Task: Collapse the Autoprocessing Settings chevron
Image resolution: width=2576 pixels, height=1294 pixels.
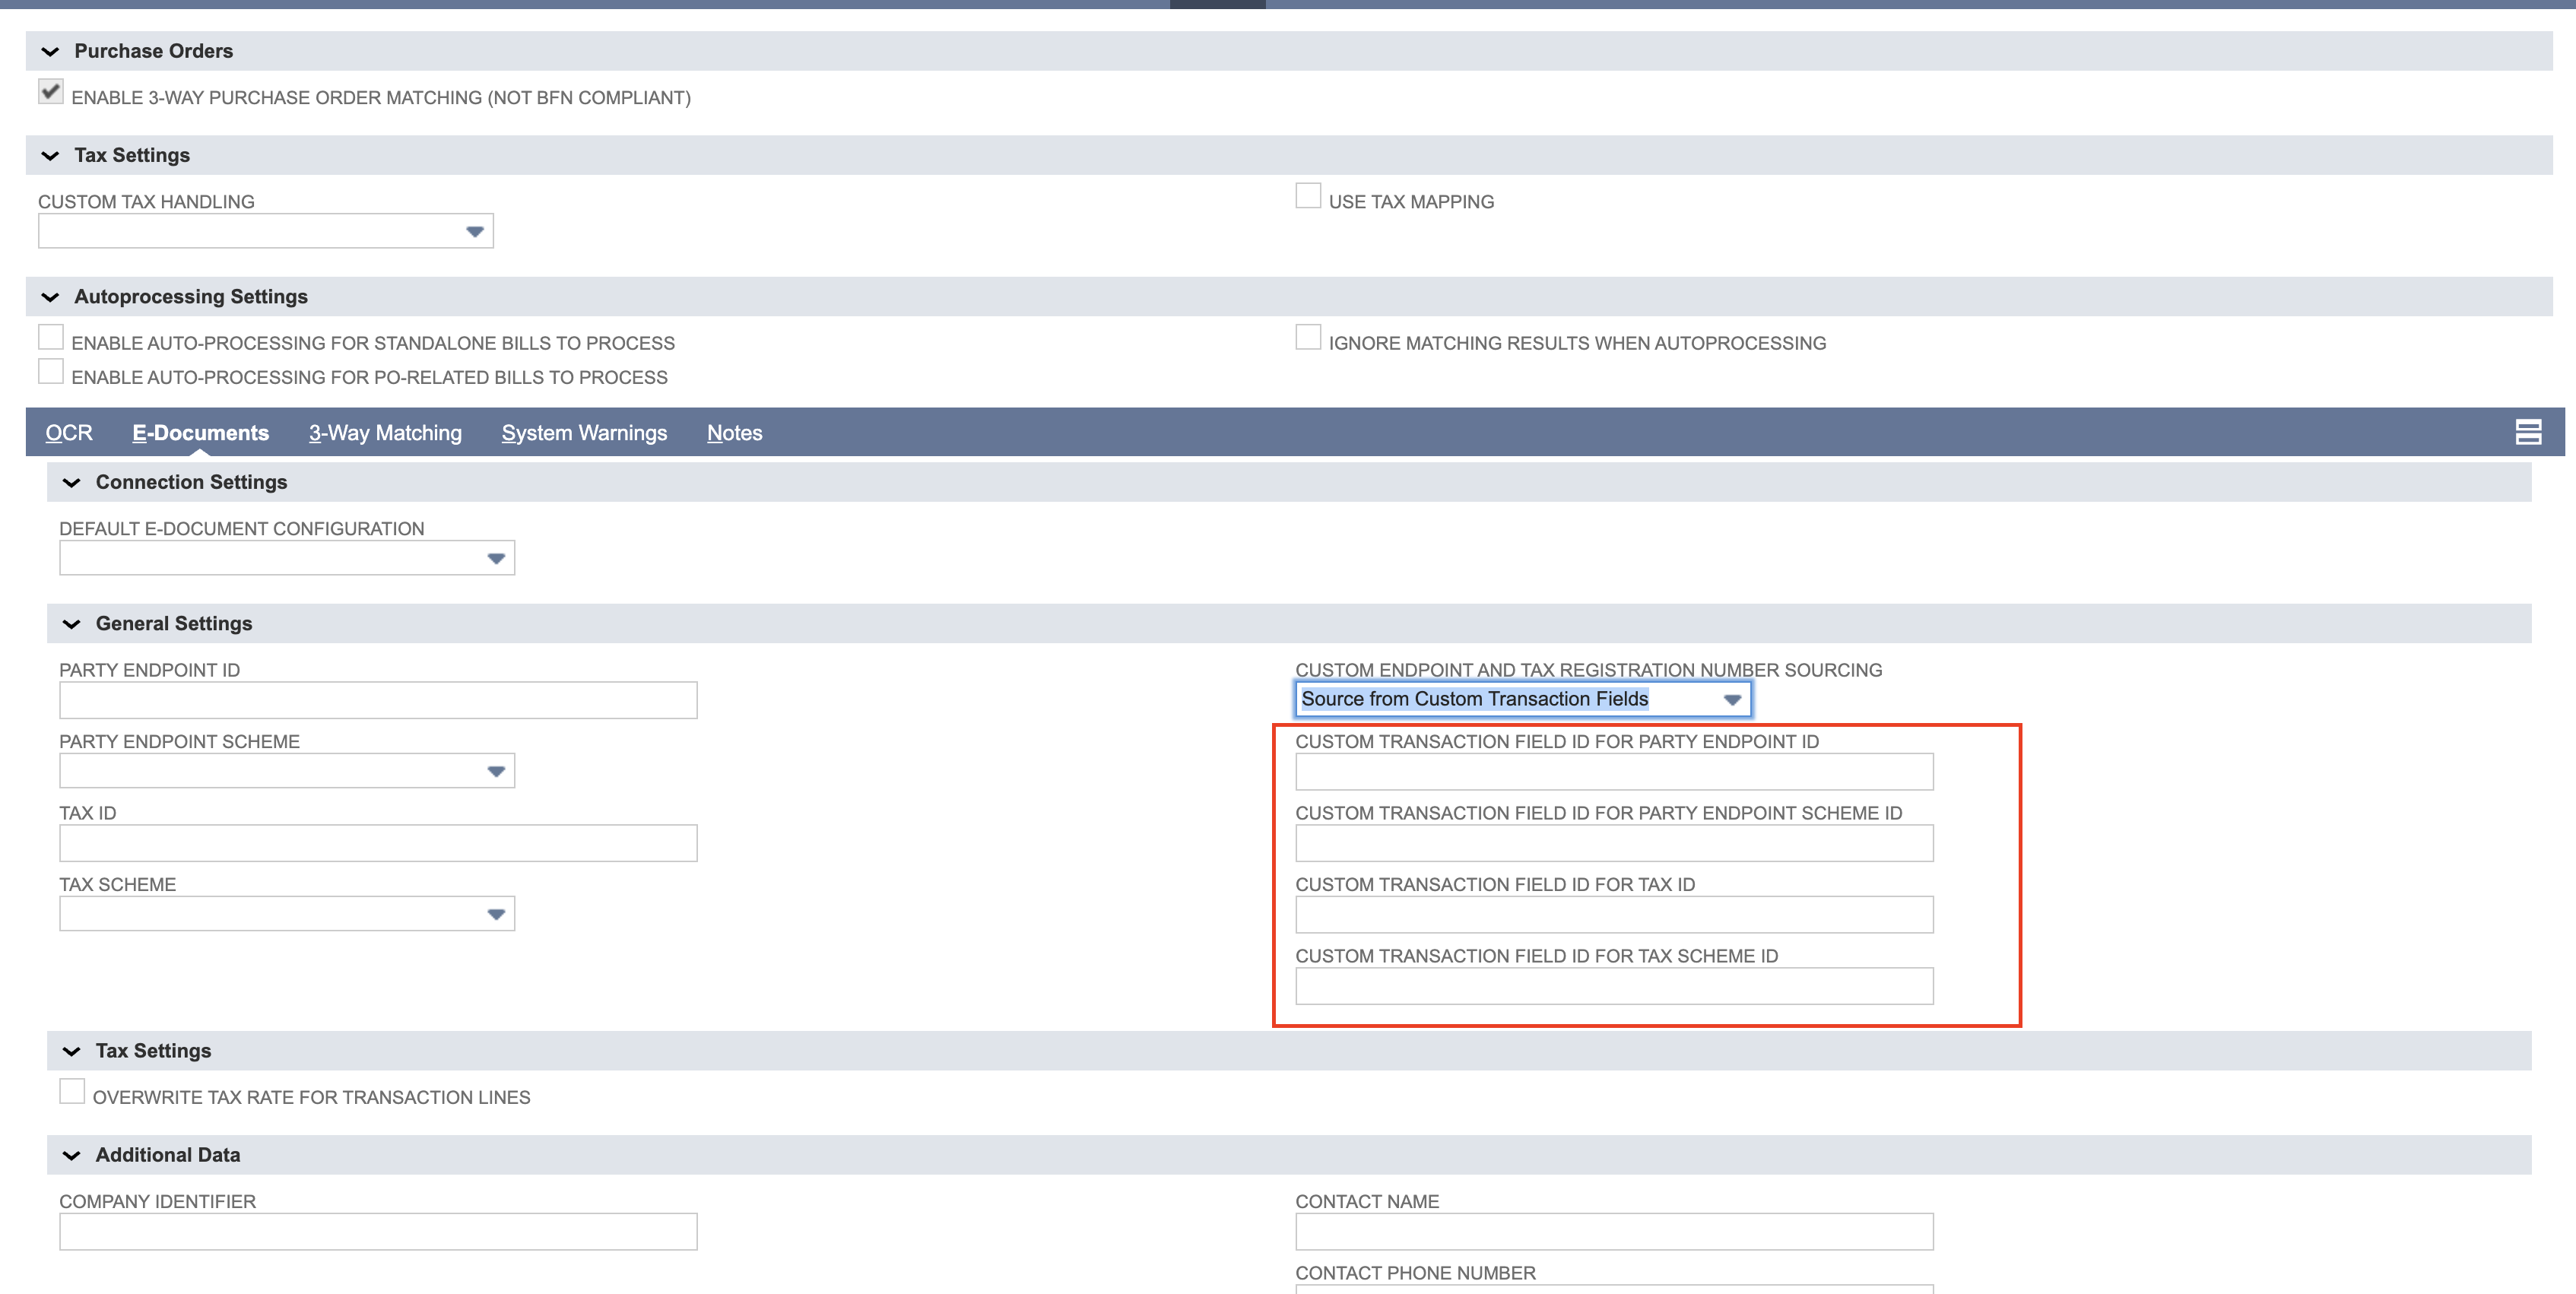Action: click(50, 297)
